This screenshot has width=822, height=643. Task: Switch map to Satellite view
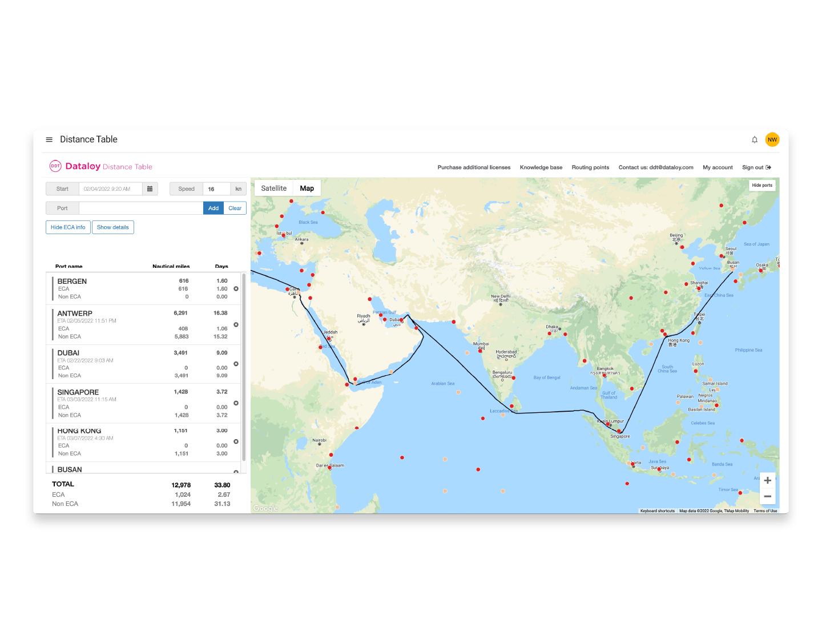[274, 188]
